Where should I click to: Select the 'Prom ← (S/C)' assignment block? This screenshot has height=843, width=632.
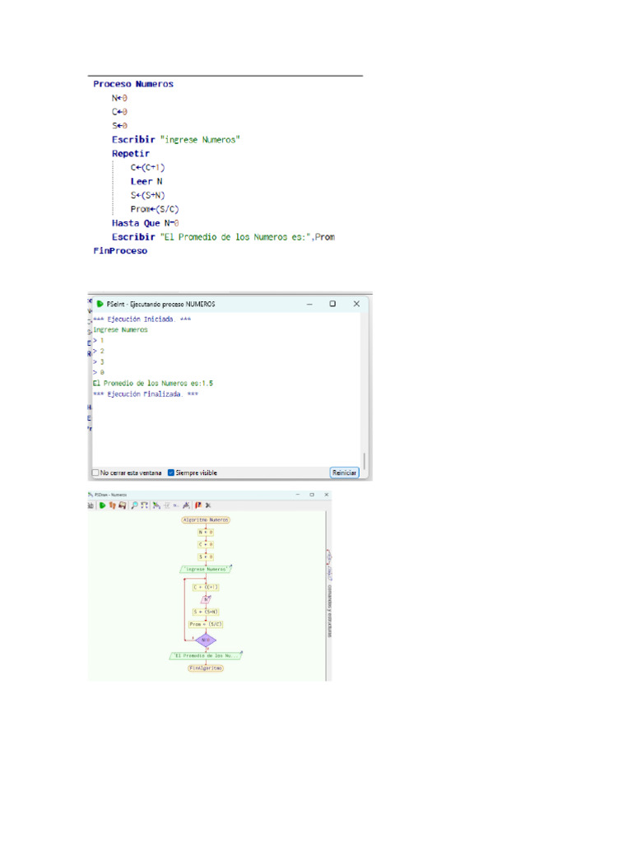206,624
